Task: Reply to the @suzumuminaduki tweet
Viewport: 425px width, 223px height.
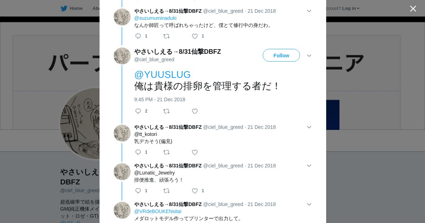Action: (x=138, y=36)
